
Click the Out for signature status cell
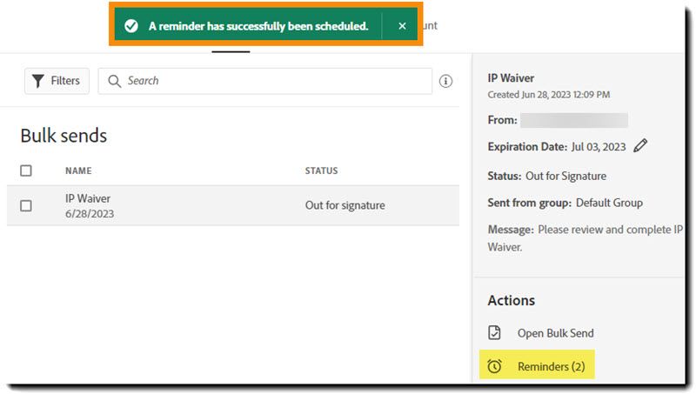(345, 205)
